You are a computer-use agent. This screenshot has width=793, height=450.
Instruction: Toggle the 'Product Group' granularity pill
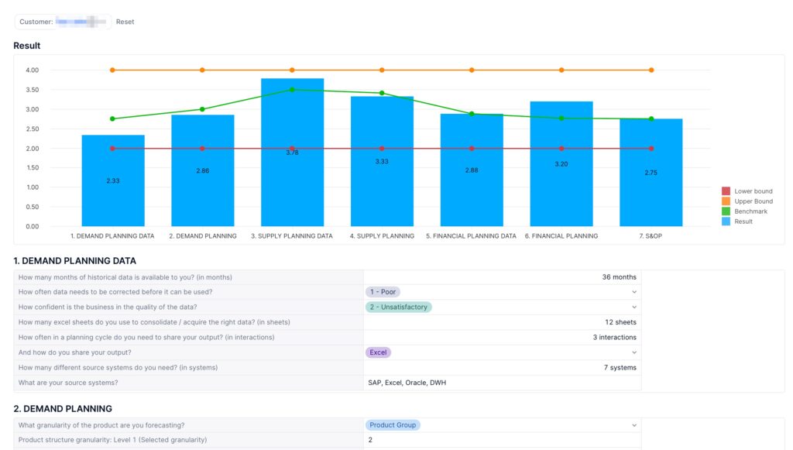(393, 424)
